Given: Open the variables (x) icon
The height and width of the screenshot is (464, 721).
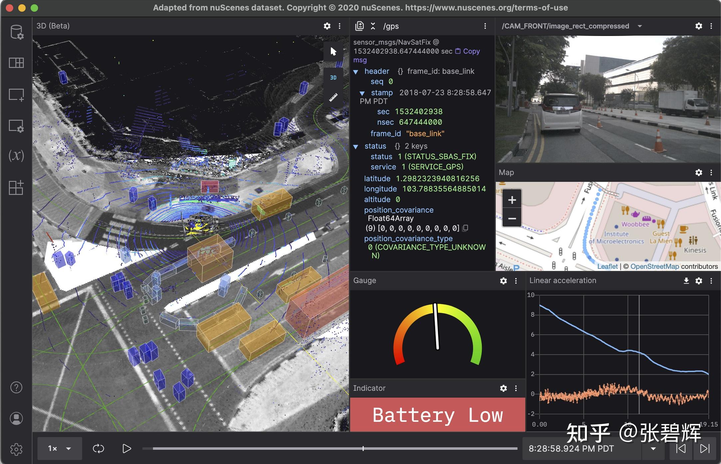Looking at the screenshot, I should (x=16, y=155).
